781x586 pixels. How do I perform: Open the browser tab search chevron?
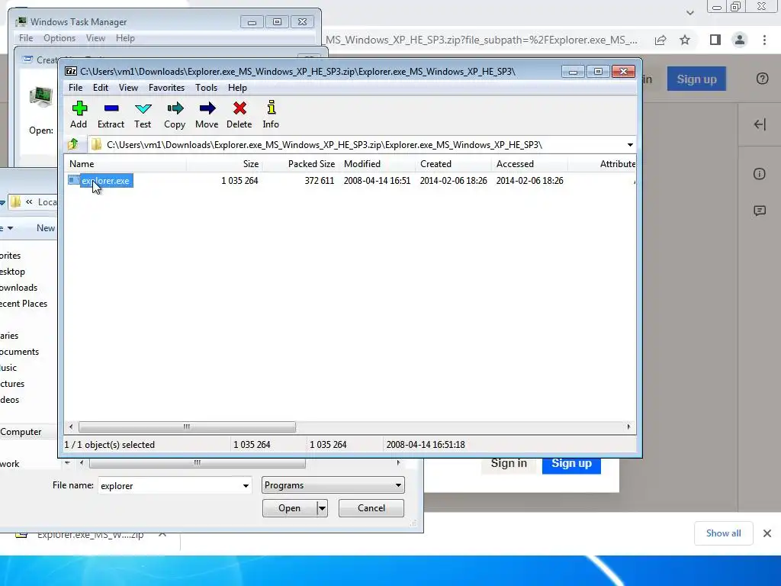pos(689,13)
